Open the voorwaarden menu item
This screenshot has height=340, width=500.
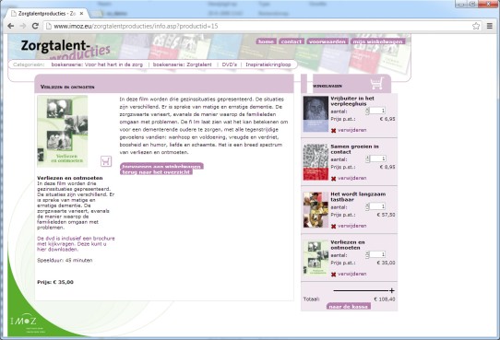[327, 41]
